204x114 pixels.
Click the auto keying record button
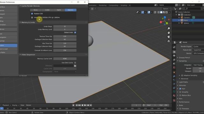tap(73, 105)
